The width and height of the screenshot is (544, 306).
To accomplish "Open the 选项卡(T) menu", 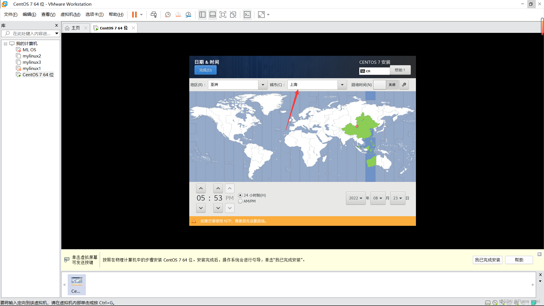I will pyautogui.click(x=94, y=14).
